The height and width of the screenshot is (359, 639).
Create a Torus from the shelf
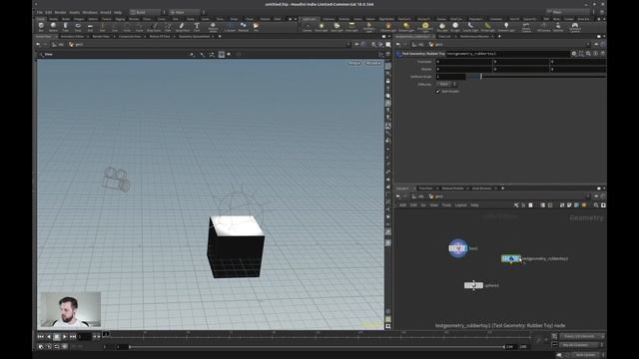78,27
